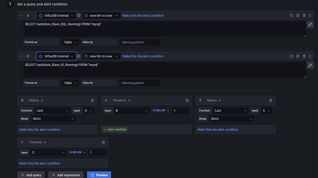Delete query A using trash icon

304,16
